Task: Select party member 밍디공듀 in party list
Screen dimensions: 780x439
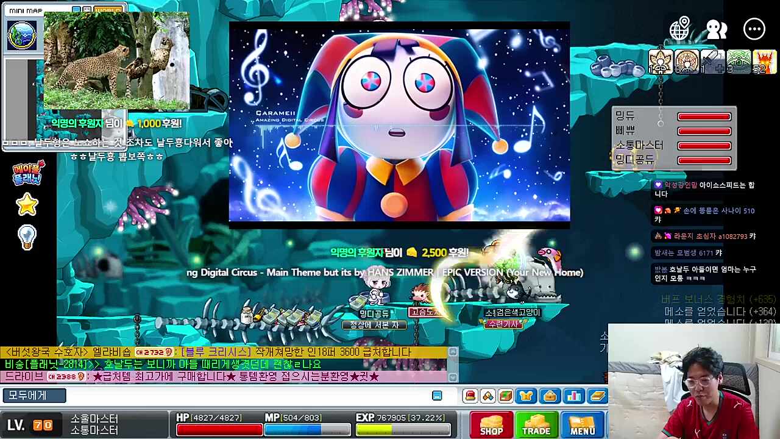Action: [x=634, y=160]
